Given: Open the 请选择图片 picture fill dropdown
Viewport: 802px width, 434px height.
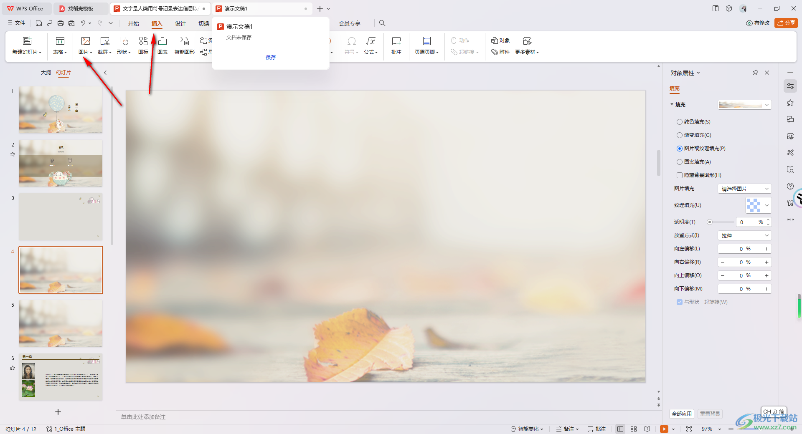Looking at the screenshot, I should [745, 189].
